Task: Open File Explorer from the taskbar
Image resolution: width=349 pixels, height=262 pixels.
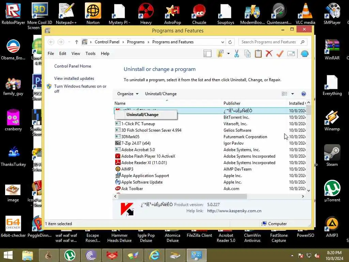Action: pyautogui.click(x=28, y=255)
